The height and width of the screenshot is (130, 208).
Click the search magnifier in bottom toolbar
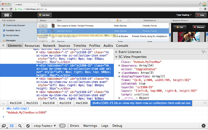point(20,125)
